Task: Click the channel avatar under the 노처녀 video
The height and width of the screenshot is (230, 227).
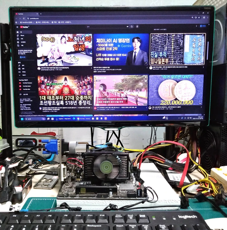Action: (x=39, y=68)
